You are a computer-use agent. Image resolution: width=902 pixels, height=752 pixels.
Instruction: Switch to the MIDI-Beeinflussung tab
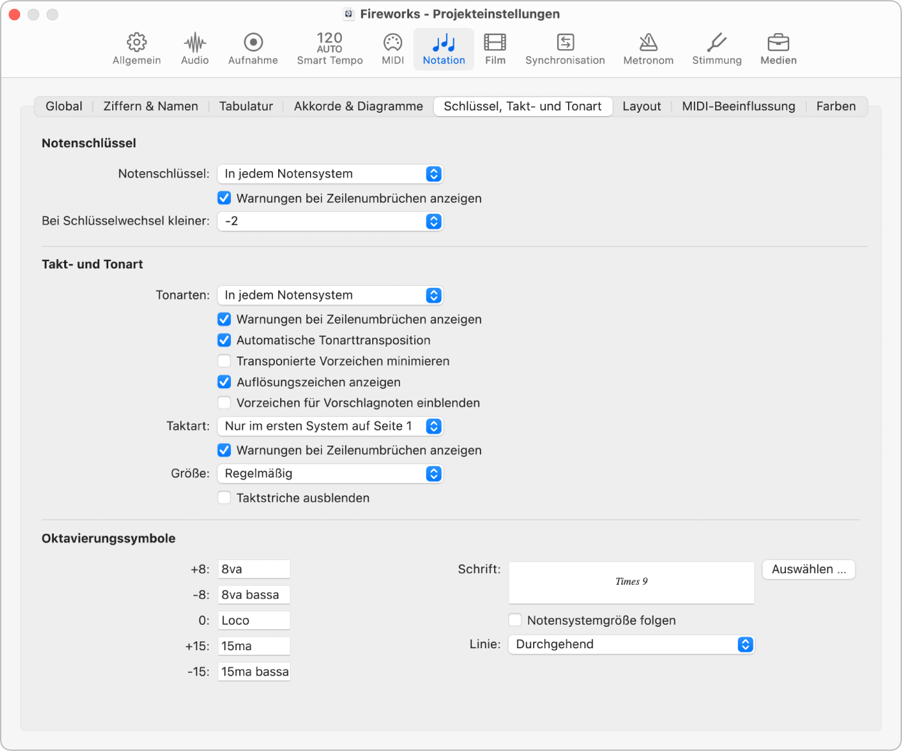click(x=739, y=106)
